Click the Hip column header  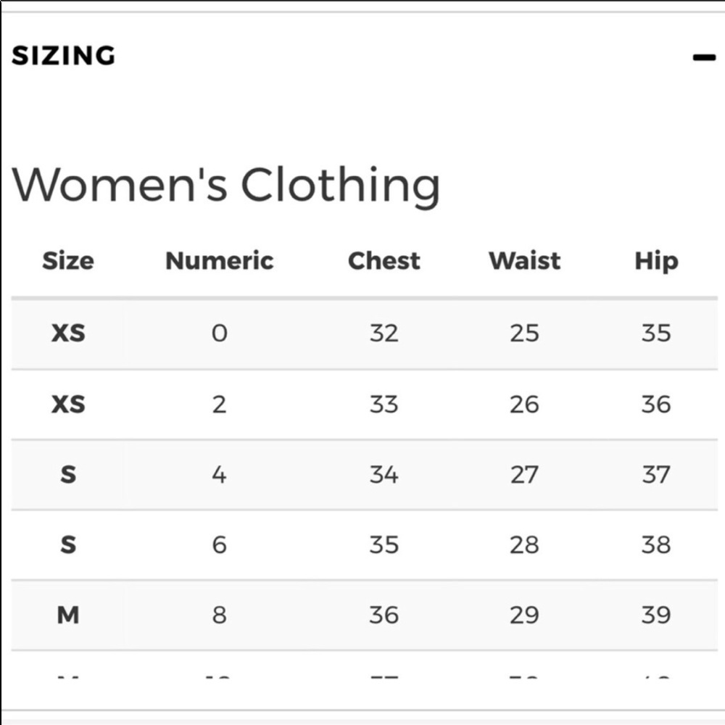coord(657,262)
